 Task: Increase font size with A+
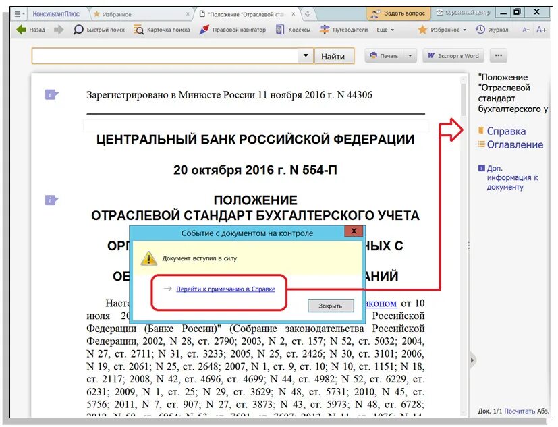541,30
